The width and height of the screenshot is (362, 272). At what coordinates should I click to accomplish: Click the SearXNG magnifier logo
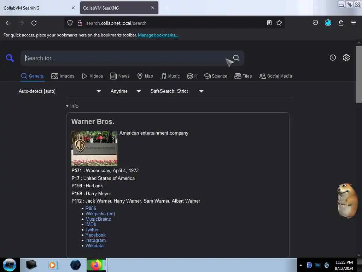pyautogui.click(x=10, y=58)
